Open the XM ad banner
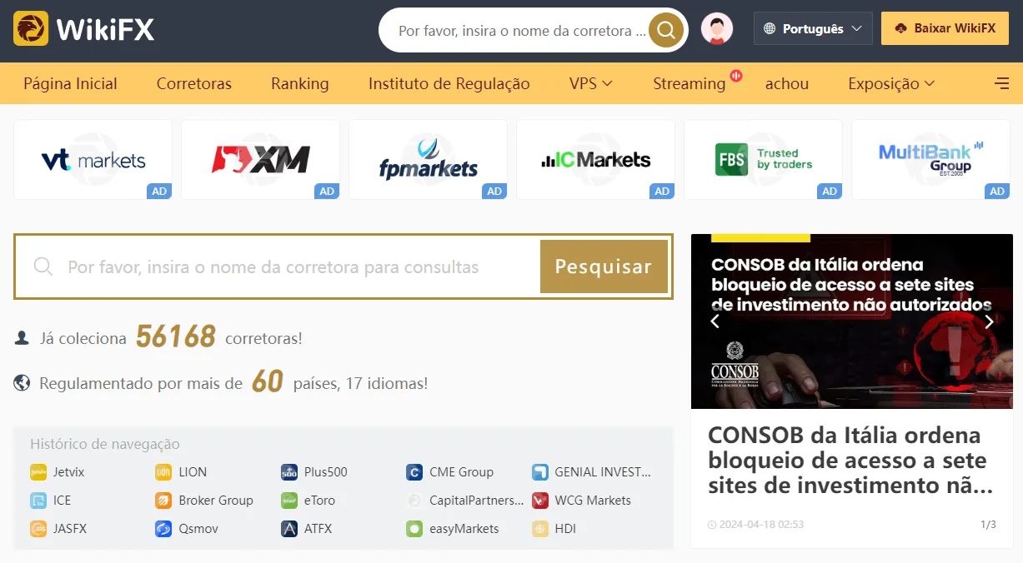 point(261,160)
